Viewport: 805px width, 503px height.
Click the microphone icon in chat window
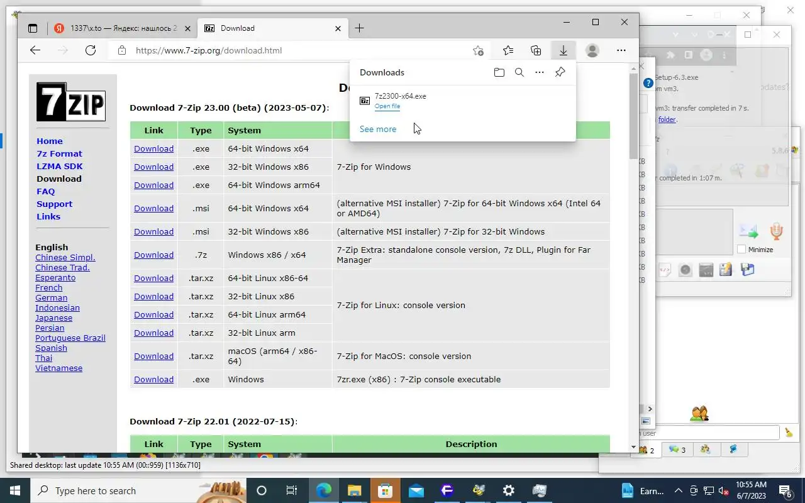[x=776, y=231]
